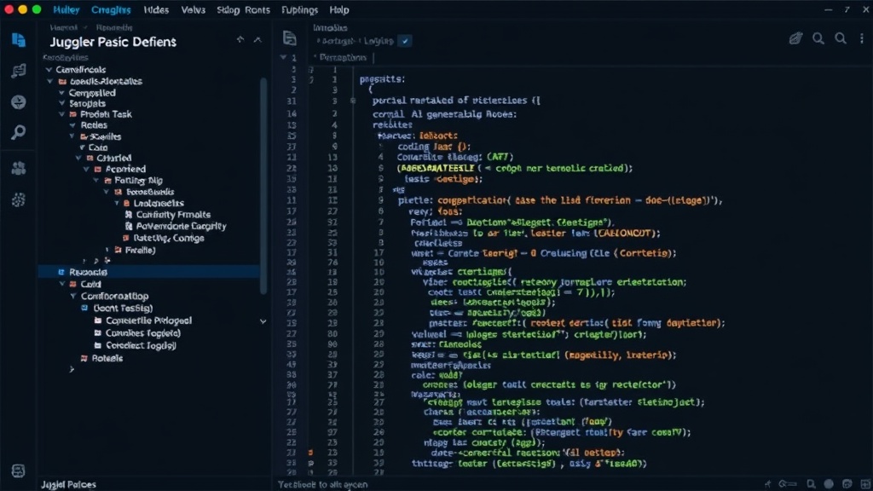
Task: Expand the Frelie) folder arrow
Action: click(x=107, y=250)
